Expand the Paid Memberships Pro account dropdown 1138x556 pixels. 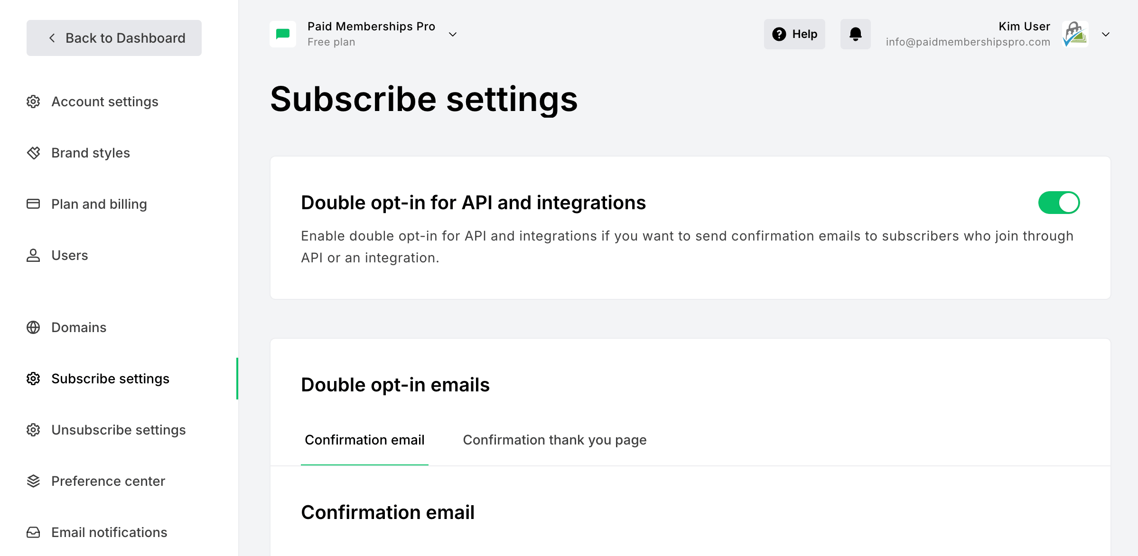coord(453,34)
